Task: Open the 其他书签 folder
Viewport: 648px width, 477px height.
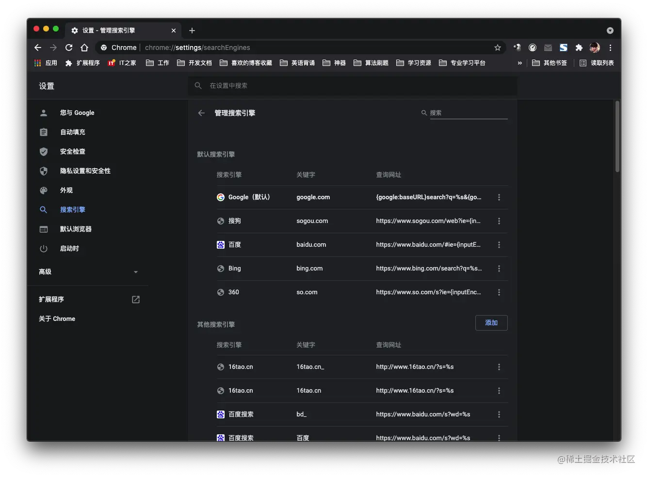Action: [x=550, y=63]
